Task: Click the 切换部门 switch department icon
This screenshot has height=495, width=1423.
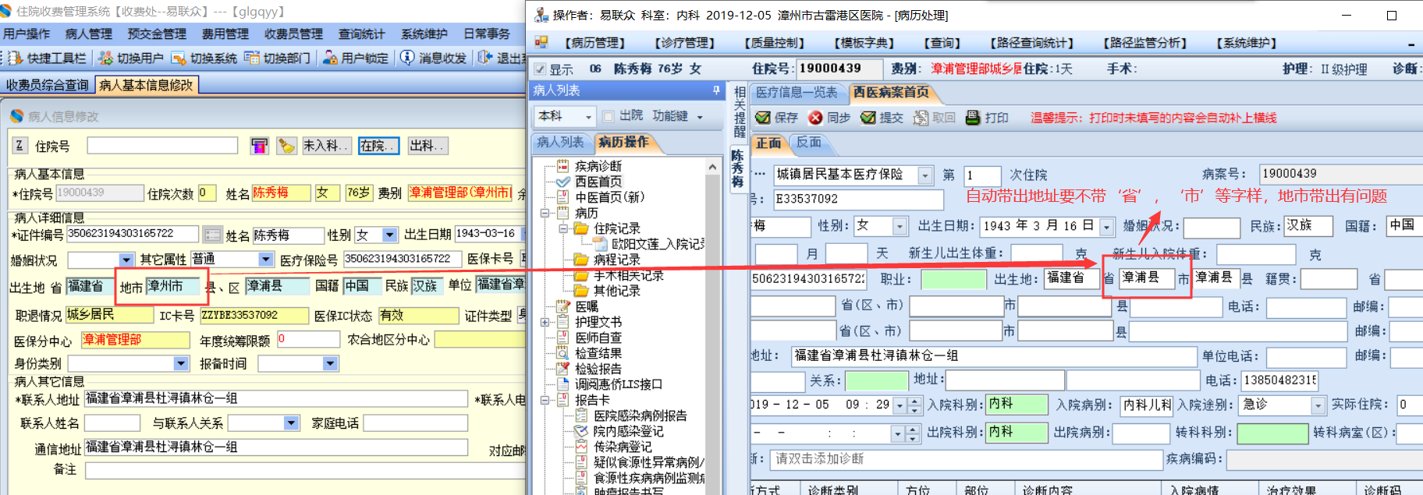Action: pyautogui.click(x=251, y=58)
